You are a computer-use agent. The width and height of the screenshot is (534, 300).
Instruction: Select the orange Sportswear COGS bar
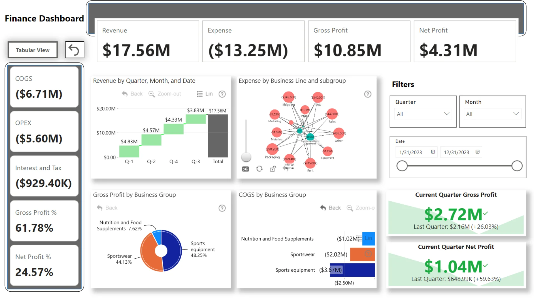(x=362, y=254)
